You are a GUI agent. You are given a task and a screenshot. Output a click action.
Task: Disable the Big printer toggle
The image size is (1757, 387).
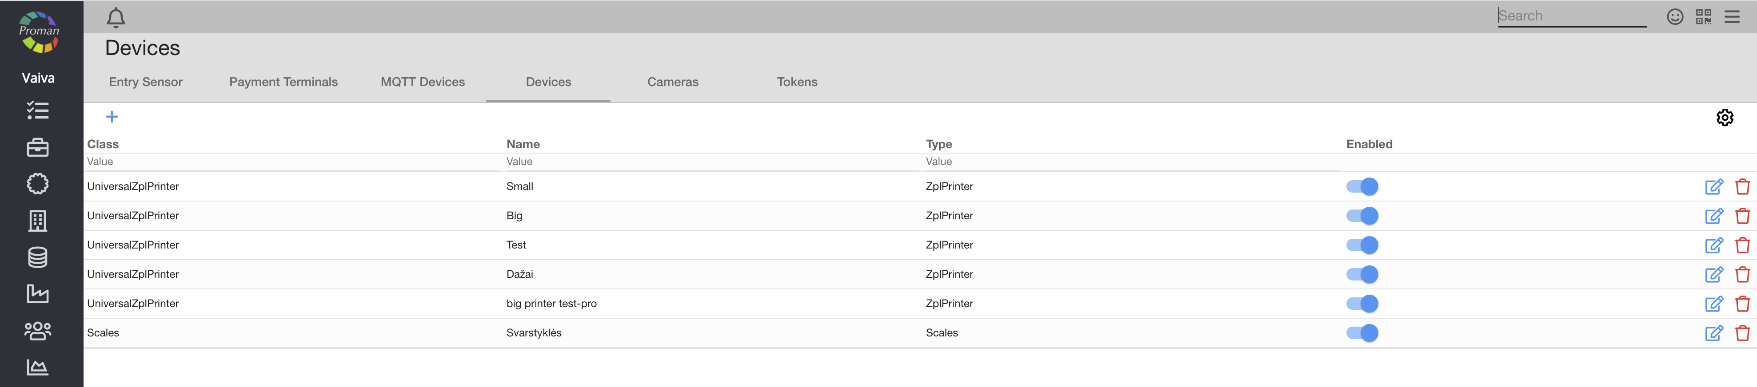point(1362,216)
